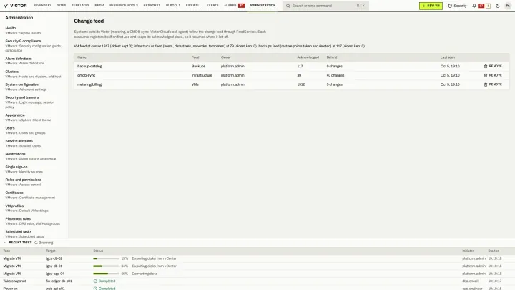The height and width of the screenshot is (290, 515).
Task: Open the PA user avatar menu
Action: coord(508,6)
